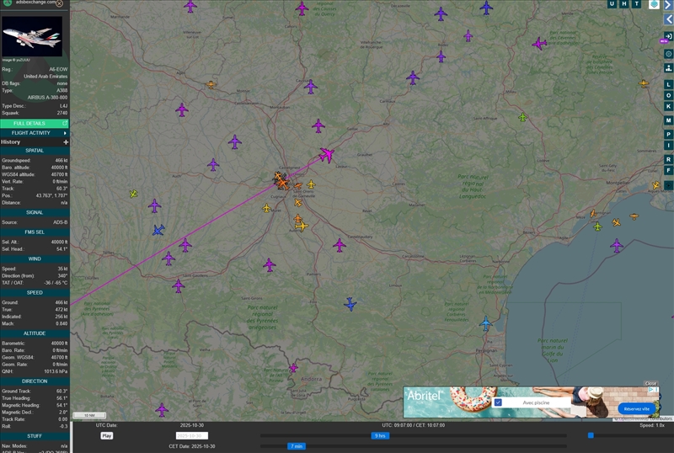Screen dimensions: 674x453
Task: Toggle the H map option button
Action: [624, 4]
